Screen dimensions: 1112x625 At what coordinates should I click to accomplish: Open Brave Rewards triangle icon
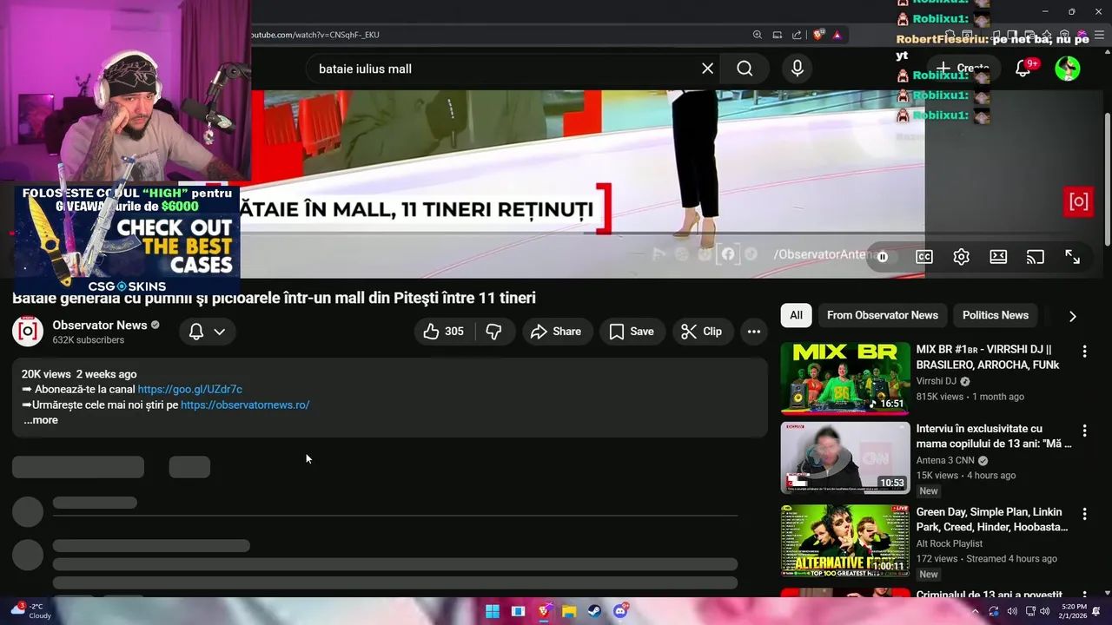[837, 35]
